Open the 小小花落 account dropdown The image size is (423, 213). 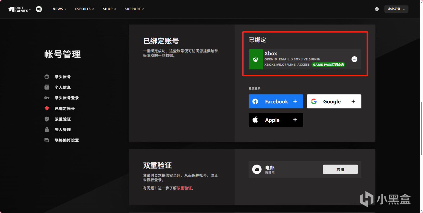click(396, 9)
